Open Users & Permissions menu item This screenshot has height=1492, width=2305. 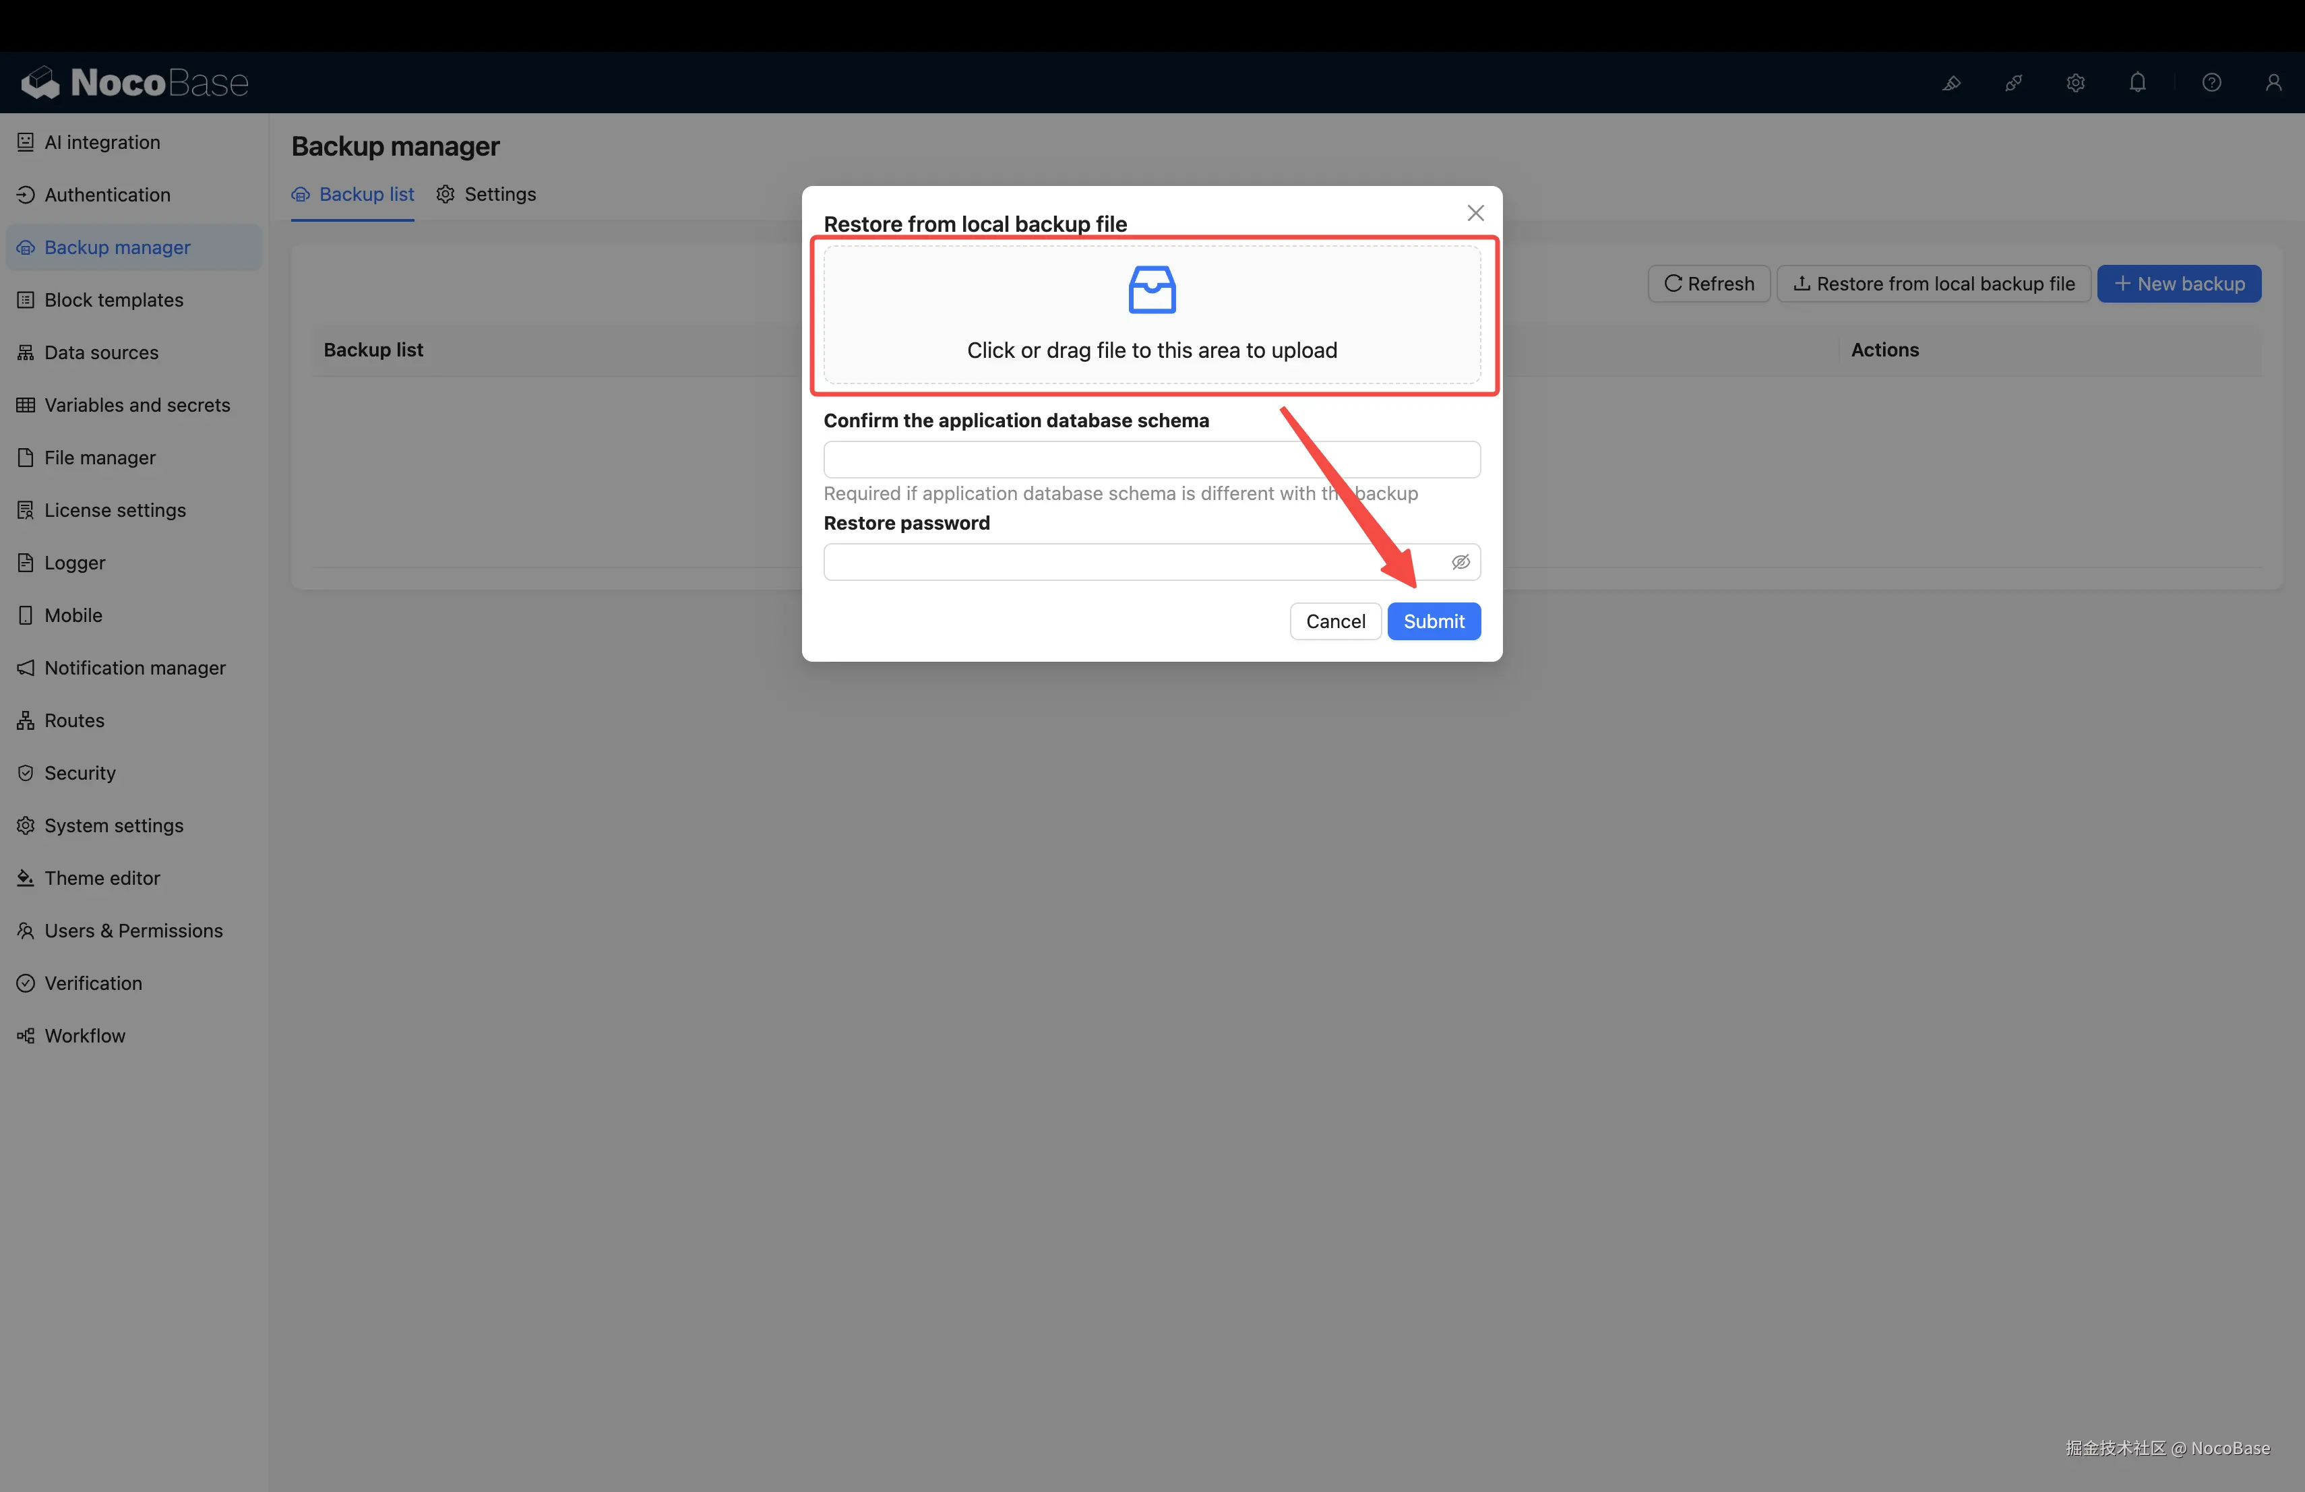133,931
